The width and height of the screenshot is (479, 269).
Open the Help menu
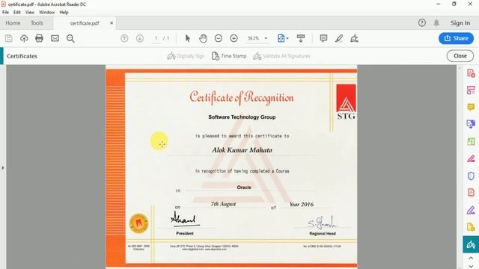coord(64,12)
